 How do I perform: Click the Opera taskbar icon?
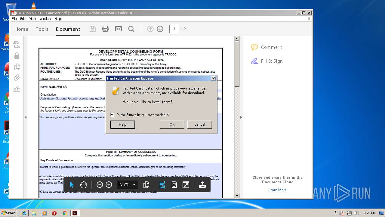pyautogui.click(x=54, y=213)
